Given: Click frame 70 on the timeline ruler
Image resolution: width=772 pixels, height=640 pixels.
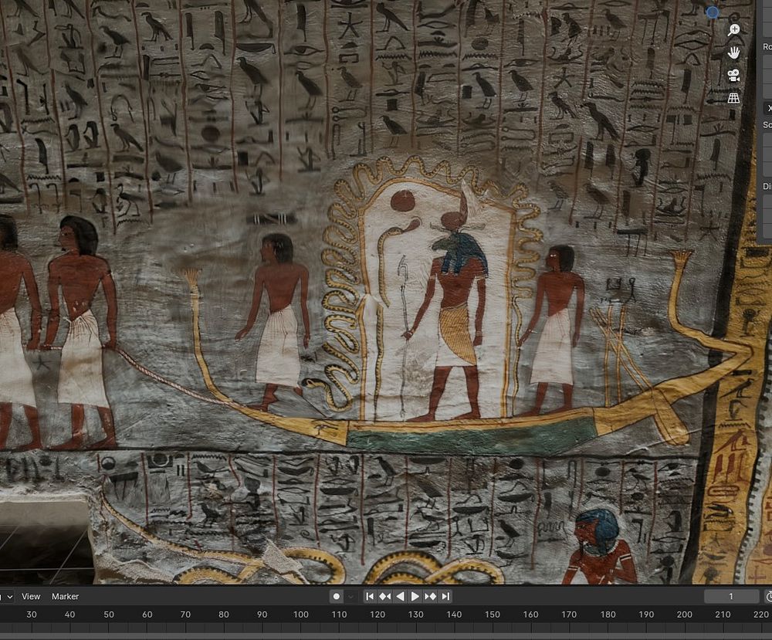Looking at the screenshot, I should (x=185, y=615).
